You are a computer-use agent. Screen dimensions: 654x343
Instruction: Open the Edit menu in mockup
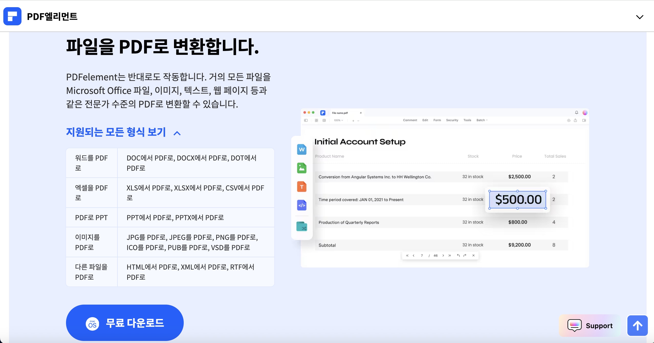click(425, 120)
